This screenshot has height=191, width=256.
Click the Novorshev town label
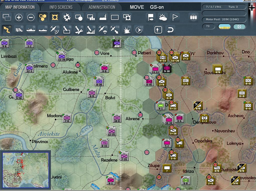(x=225, y=131)
